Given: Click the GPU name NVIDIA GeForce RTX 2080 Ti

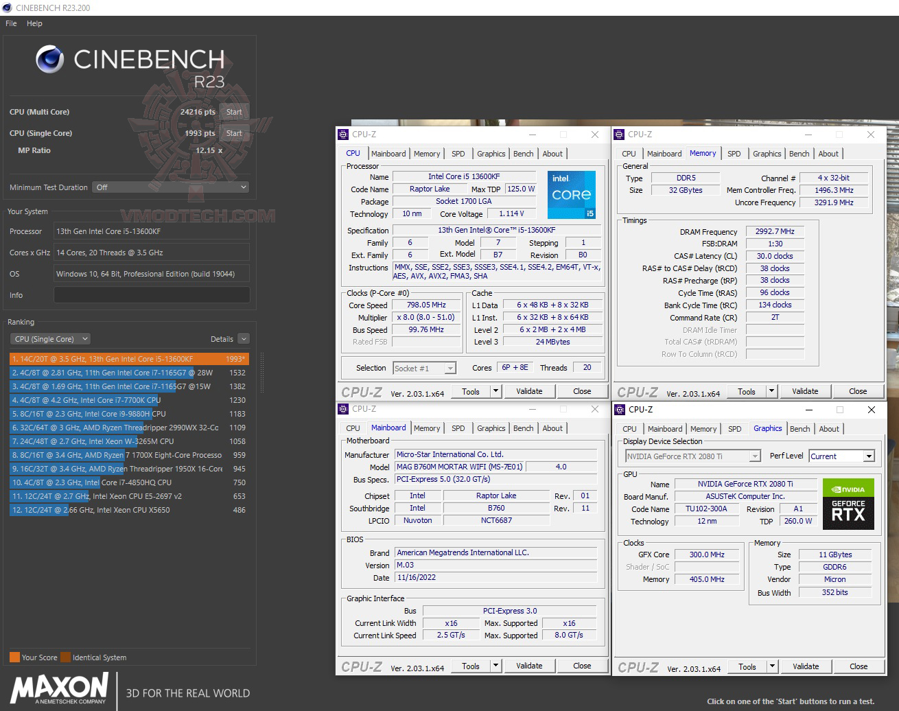Looking at the screenshot, I should click(x=745, y=484).
